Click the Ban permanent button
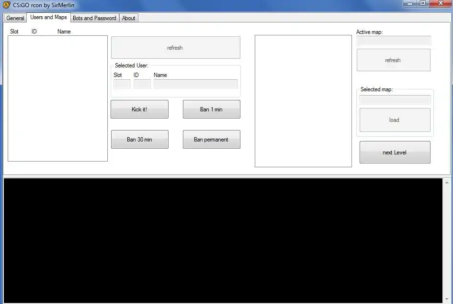Viewport: 453px width, 304px height. (x=212, y=139)
